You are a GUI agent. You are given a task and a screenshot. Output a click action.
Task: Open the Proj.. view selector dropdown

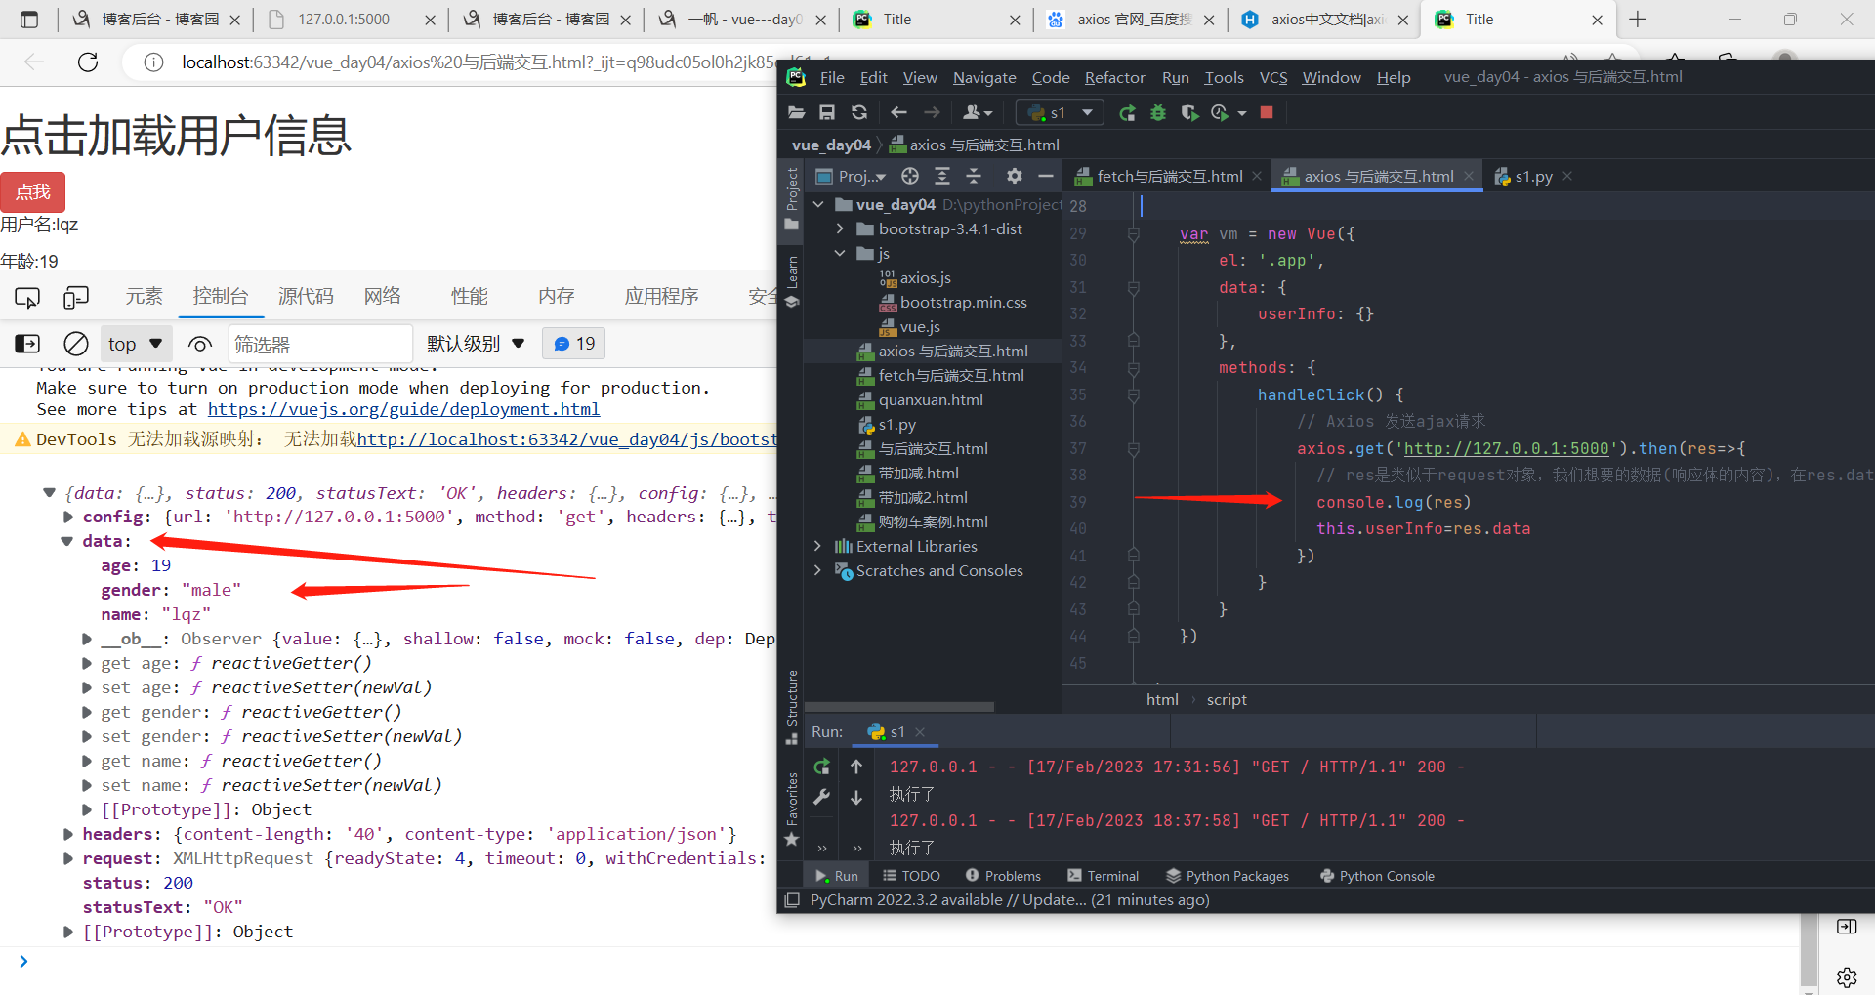[x=852, y=176]
